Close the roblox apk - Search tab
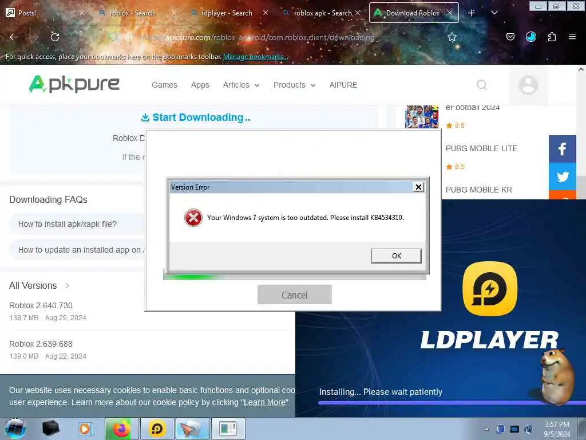Image resolution: width=586 pixels, height=440 pixels. 358,13
